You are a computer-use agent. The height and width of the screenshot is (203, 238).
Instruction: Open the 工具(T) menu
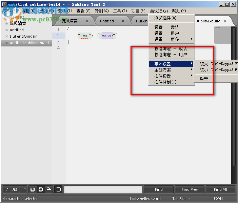[120, 11]
